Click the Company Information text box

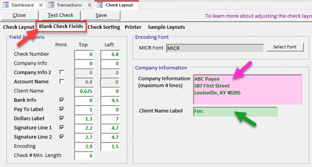pyautogui.click(x=248, y=89)
